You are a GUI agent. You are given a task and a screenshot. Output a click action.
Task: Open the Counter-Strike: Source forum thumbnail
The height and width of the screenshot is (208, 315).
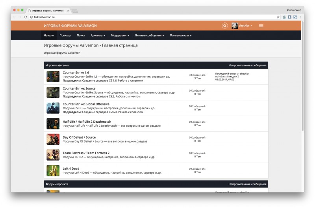pos(53,92)
